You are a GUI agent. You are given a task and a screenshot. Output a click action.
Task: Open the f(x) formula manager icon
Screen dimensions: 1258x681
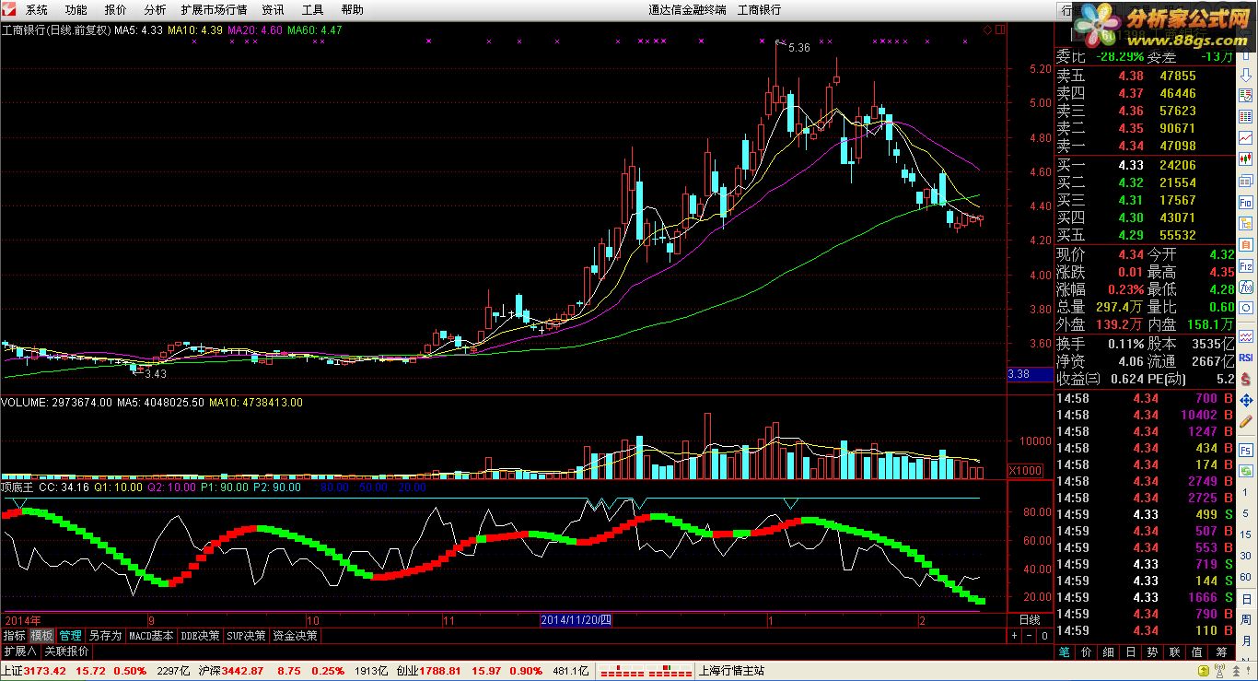pos(1245,287)
